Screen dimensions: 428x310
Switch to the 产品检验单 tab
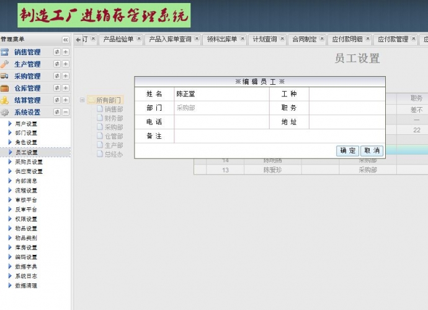pos(118,39)
